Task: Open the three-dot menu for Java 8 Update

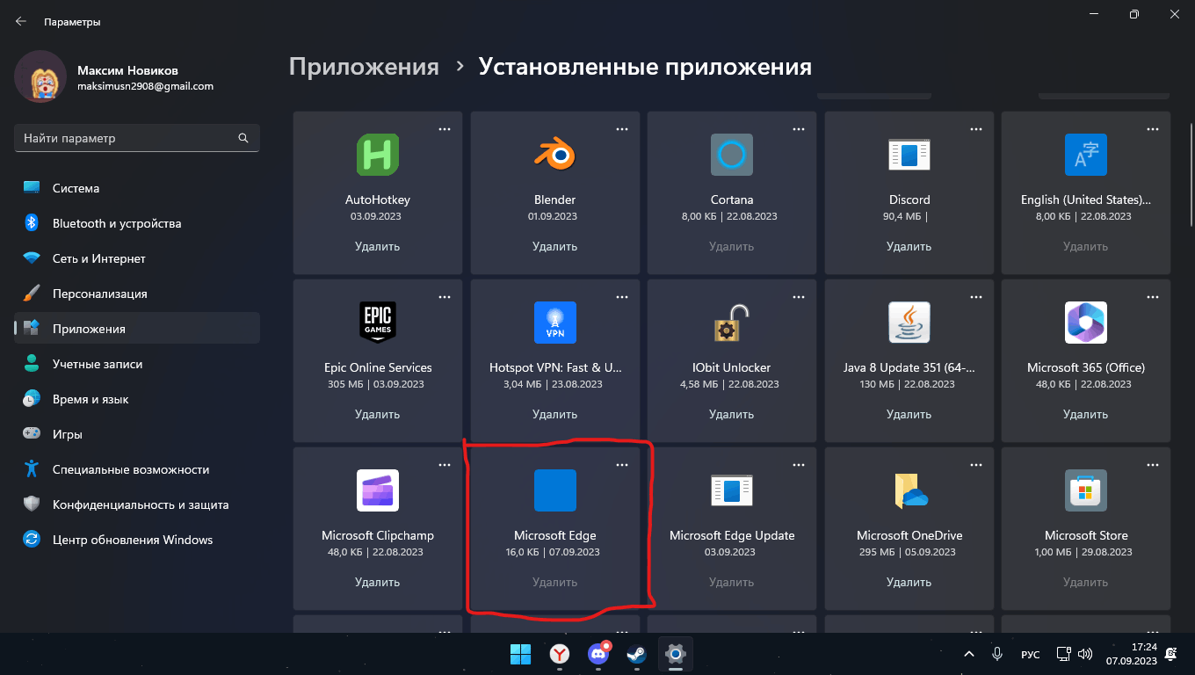Action: click(x=976, y=296)
